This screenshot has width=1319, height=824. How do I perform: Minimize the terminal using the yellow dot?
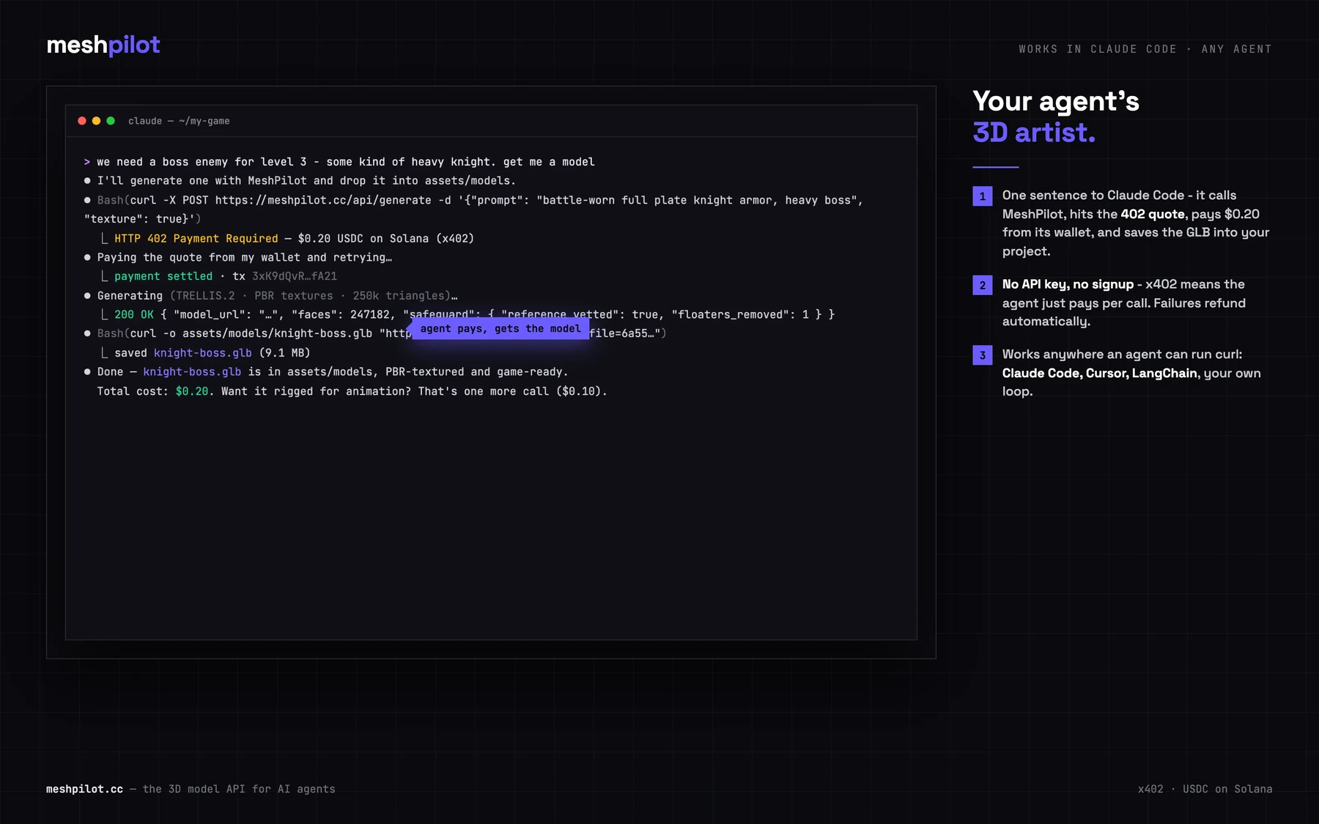point(96,121)
